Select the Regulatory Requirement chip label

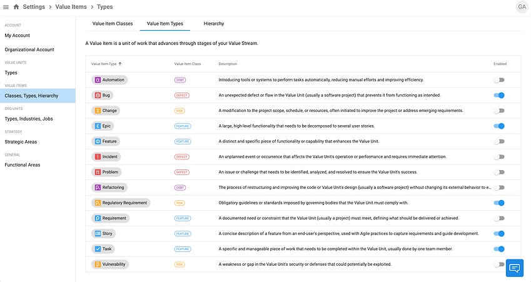coord(124,203)
